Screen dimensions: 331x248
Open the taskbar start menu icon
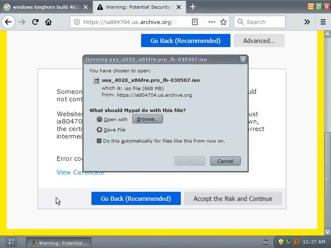[x=11, y=242]
